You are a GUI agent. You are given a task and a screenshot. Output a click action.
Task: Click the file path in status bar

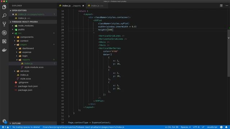click(83, 127)
